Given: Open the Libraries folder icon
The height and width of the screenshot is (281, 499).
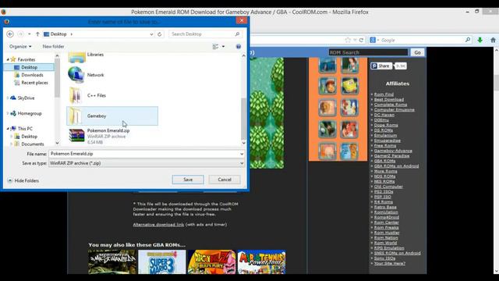Looking at the screenshot, I should click(76, 57).
